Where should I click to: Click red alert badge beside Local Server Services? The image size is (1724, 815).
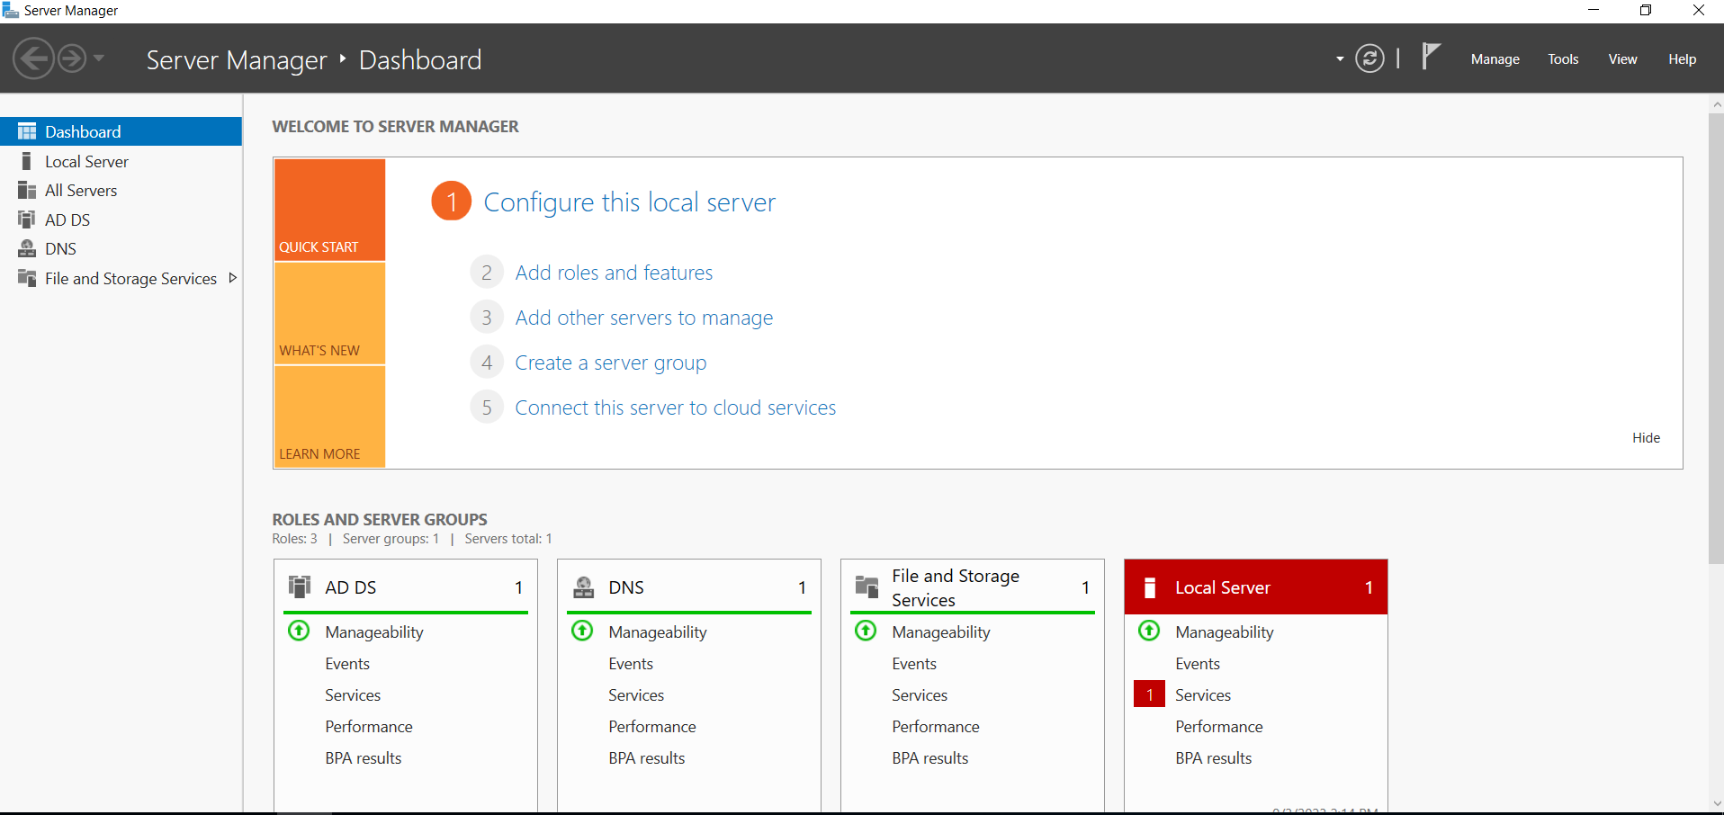[1149, 694]
